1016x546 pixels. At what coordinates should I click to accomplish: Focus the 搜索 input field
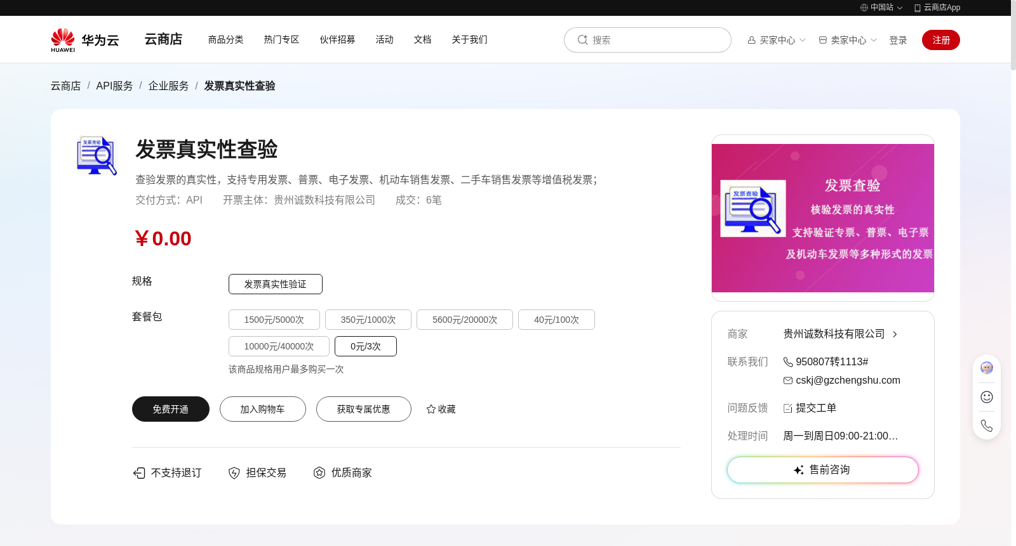coord(648,40)
